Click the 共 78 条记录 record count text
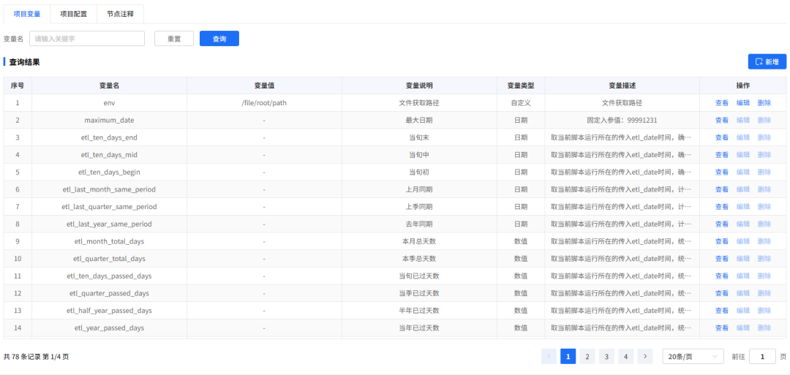 [22, 357]
